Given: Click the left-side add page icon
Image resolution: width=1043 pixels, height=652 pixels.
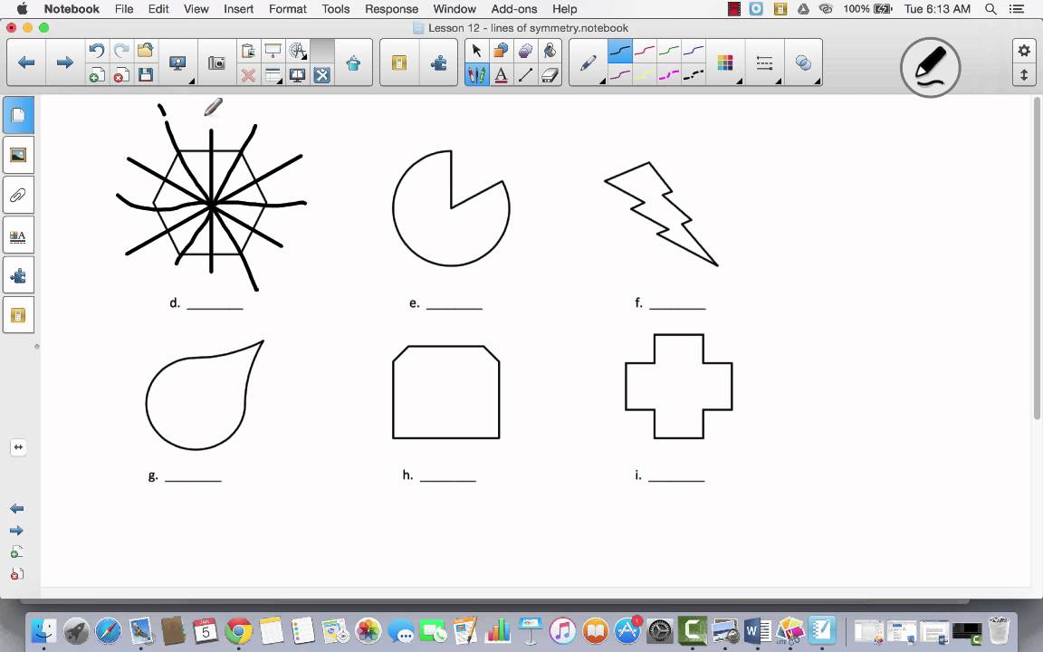Looking at the screenshot, I should click(x=17, y=552).
